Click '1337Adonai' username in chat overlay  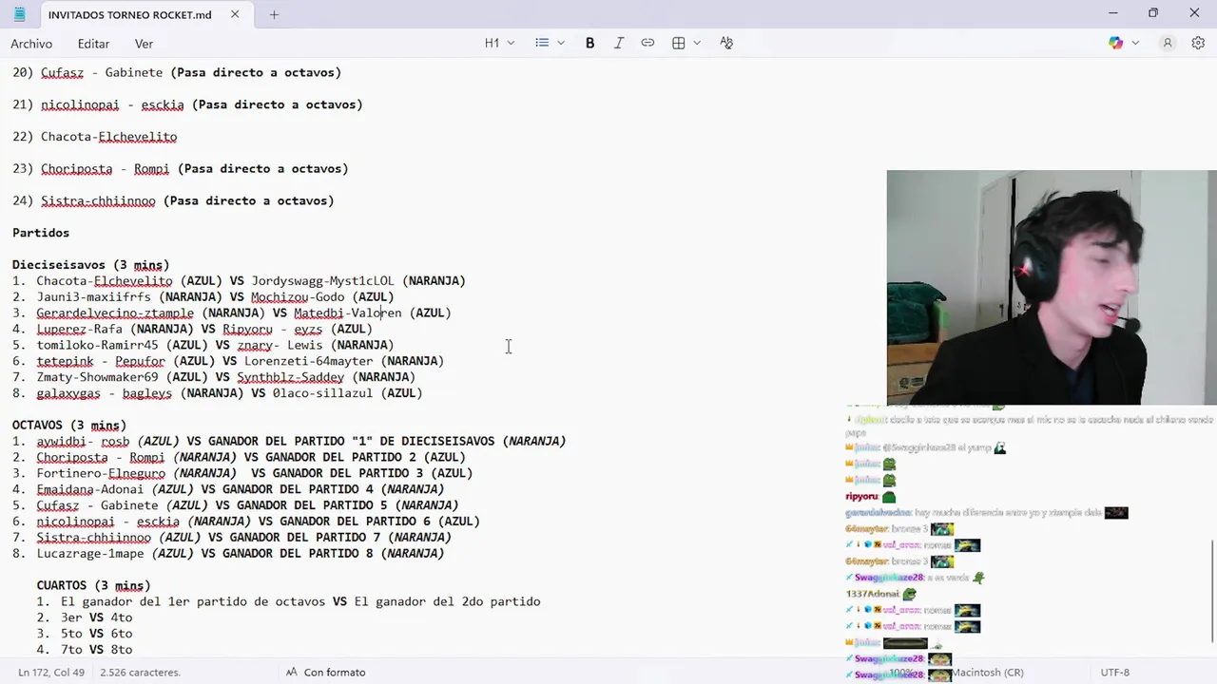(872, 594)
